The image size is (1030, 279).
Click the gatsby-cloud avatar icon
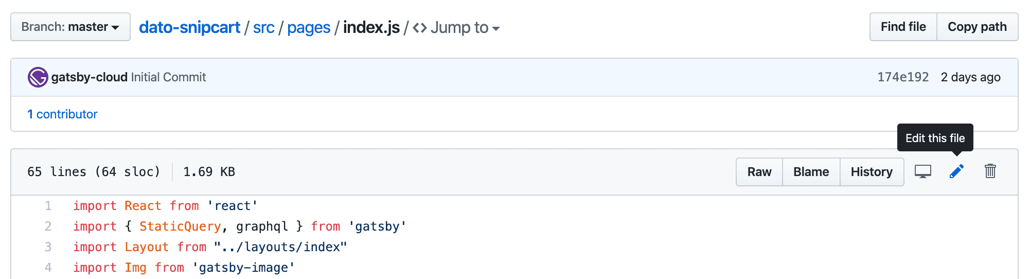[x=38, y=77]
